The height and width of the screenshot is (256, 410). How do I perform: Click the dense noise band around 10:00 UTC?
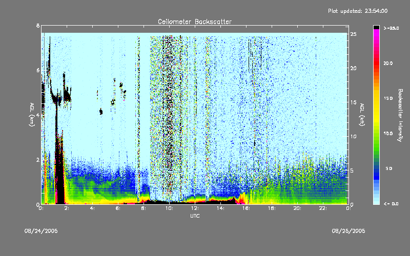tap(170, 118)
